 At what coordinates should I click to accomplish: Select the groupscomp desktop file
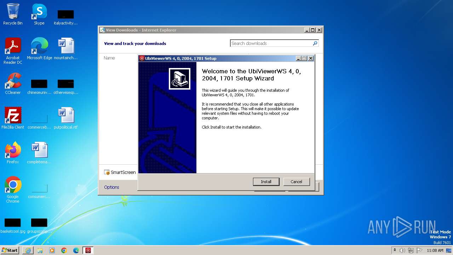39,226
